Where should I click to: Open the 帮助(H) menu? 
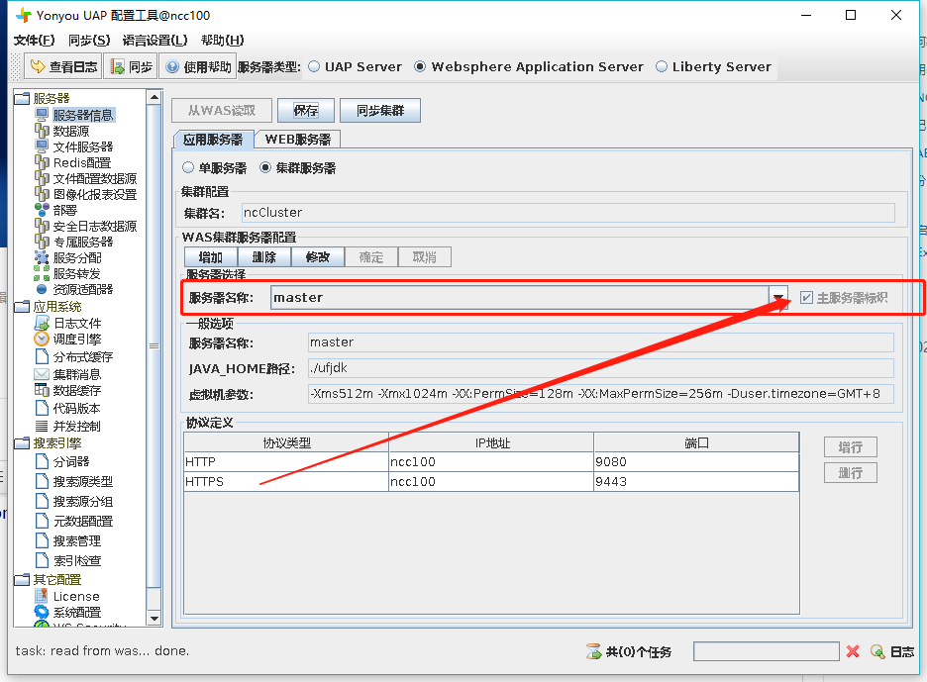click(x=222, y=41)
